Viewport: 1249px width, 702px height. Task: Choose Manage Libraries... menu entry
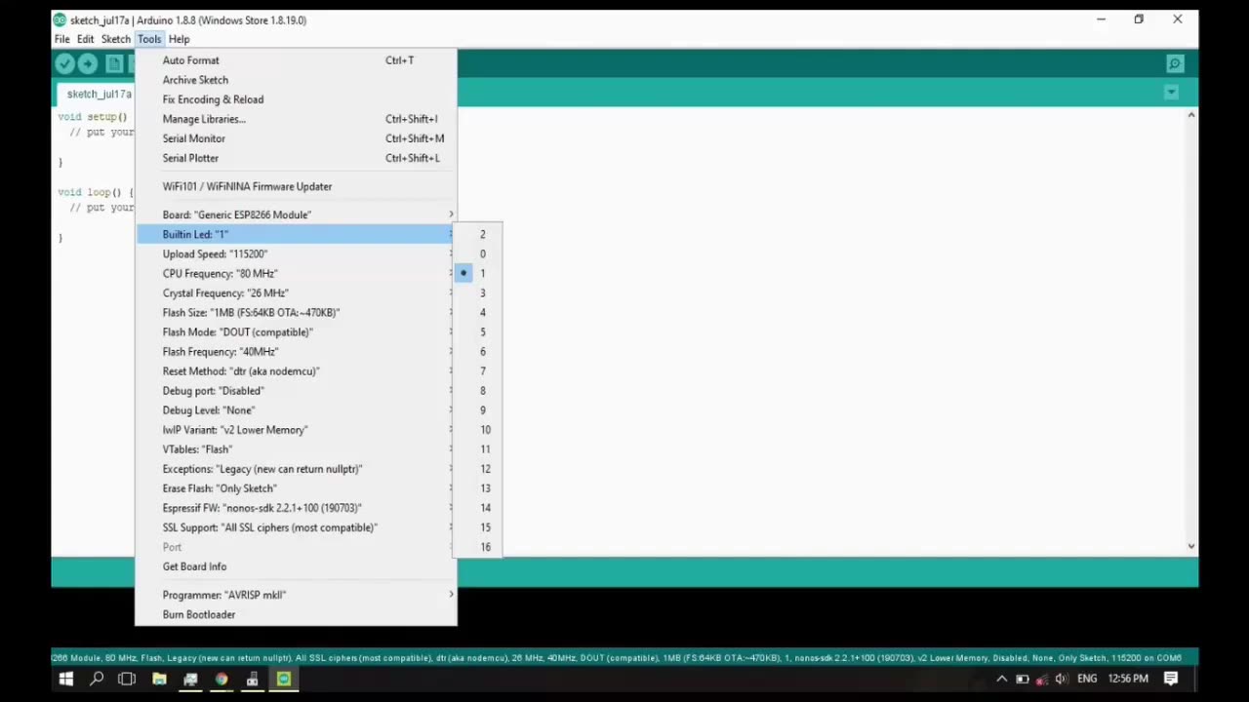296,119
